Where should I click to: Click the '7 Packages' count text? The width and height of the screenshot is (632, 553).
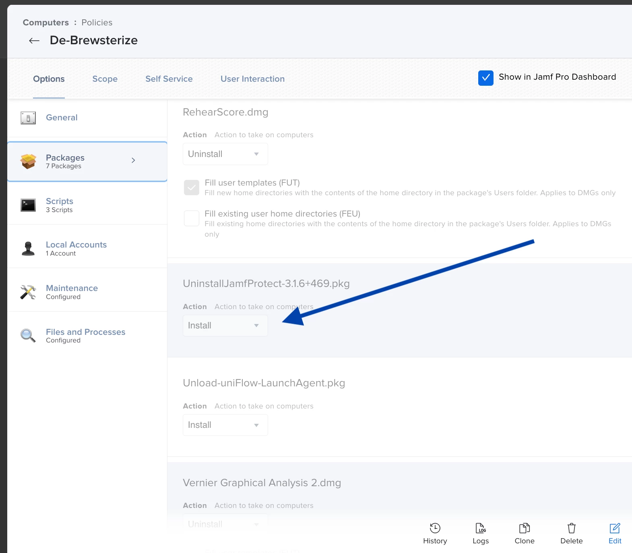click(x=64, y=166)
